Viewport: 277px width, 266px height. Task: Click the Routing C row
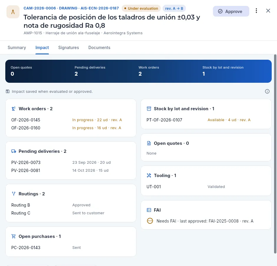click(x=71, y=213)
